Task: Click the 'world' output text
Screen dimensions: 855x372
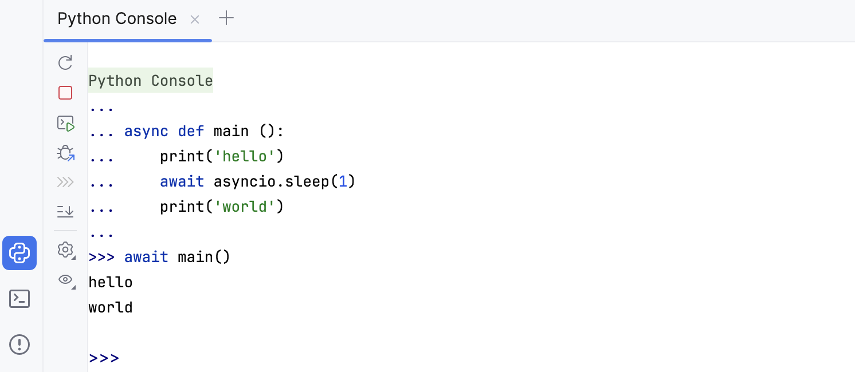Action: coord(110,307)
